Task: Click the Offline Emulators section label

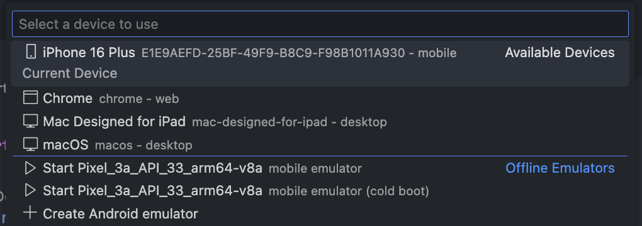Action: [x=560, y=168]
